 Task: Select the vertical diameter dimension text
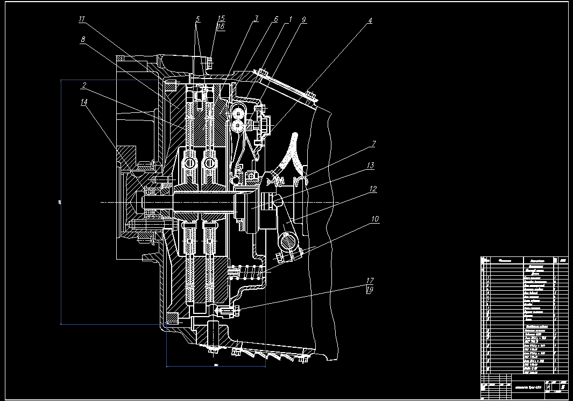[59, 202]
